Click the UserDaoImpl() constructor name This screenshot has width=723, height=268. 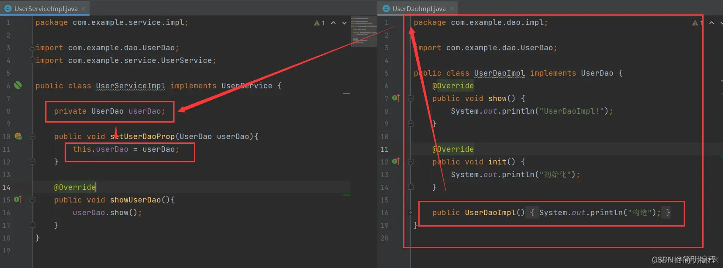tap(490, 213)
